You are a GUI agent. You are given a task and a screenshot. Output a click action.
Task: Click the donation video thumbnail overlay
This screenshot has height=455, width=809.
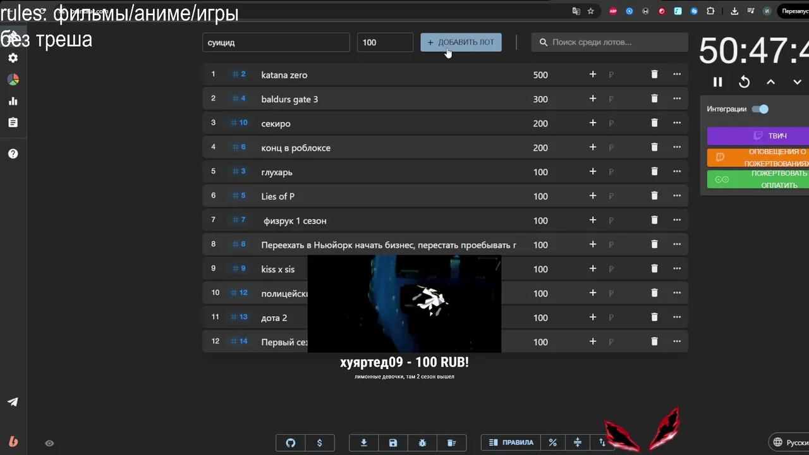coord(404,304)
